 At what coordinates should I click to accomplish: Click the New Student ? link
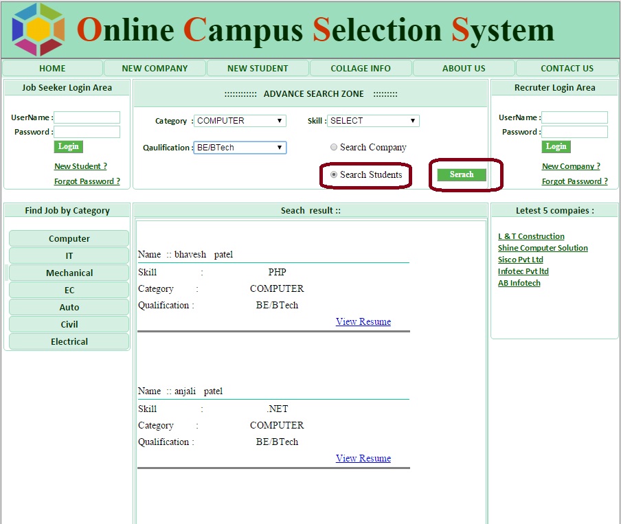[x=80, y=166]
